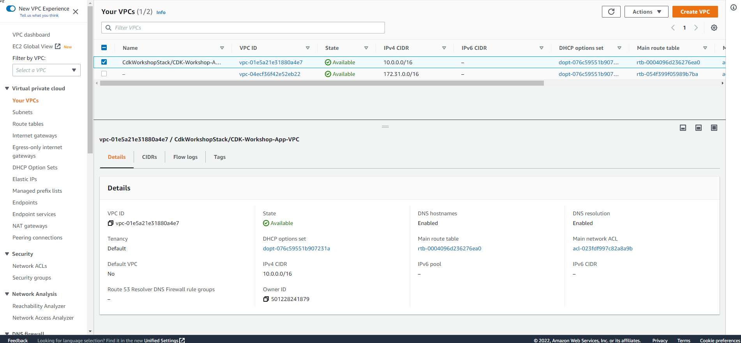Viewport: 741px width, 343px height.
Task: Toggle select-all VPCs header checkbox
Action: 104,47
